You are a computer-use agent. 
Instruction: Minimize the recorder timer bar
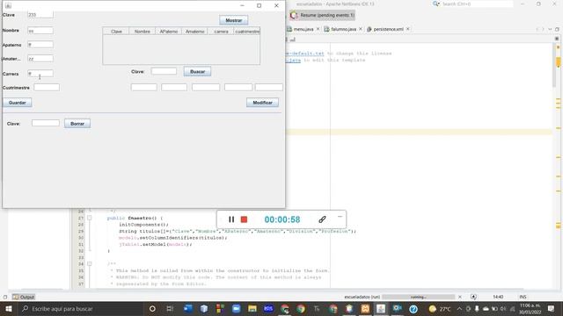pyautogui.click(x=340, y=217)
